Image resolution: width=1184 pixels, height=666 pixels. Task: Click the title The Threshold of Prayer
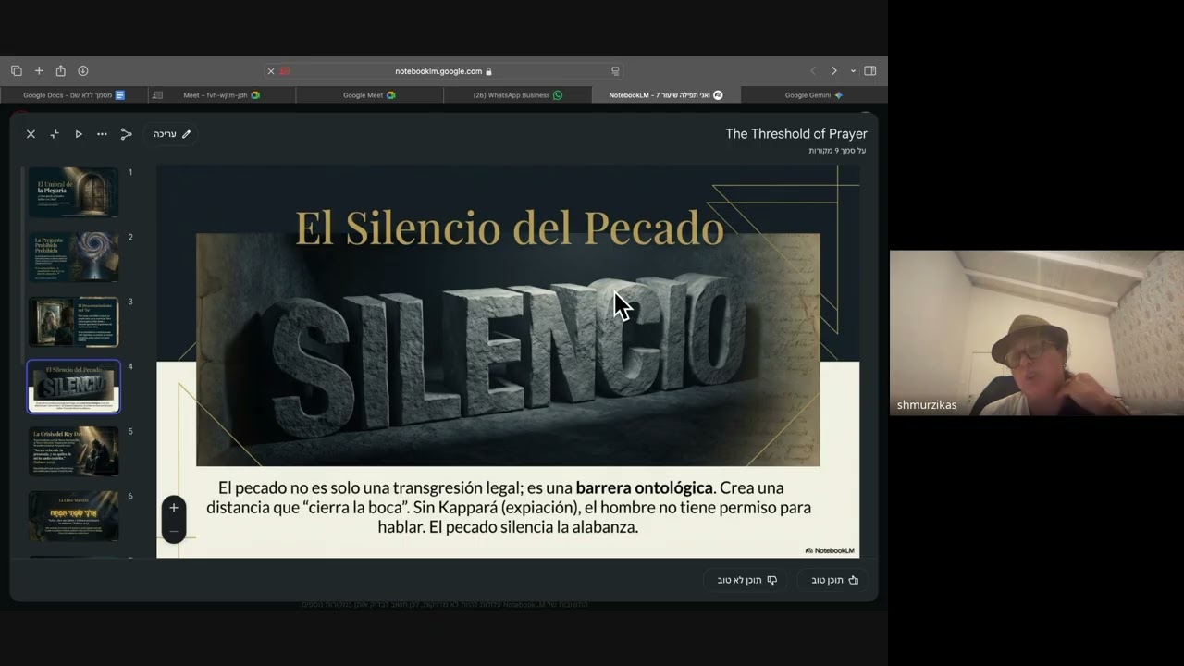796,134
